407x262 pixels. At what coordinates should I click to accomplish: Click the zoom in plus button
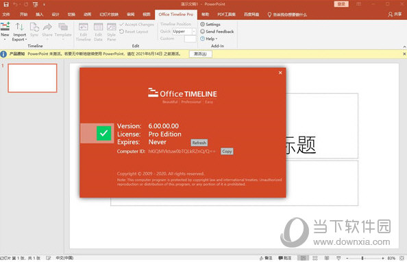pyautogui.click(x=382, y=258)
